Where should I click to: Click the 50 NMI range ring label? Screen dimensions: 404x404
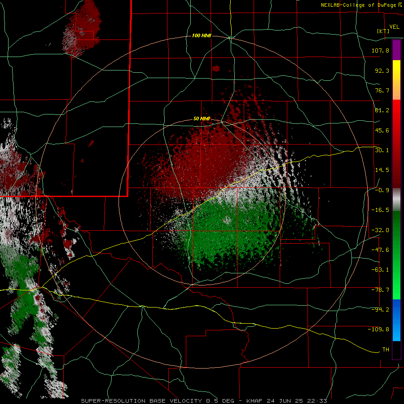[202, 119]
